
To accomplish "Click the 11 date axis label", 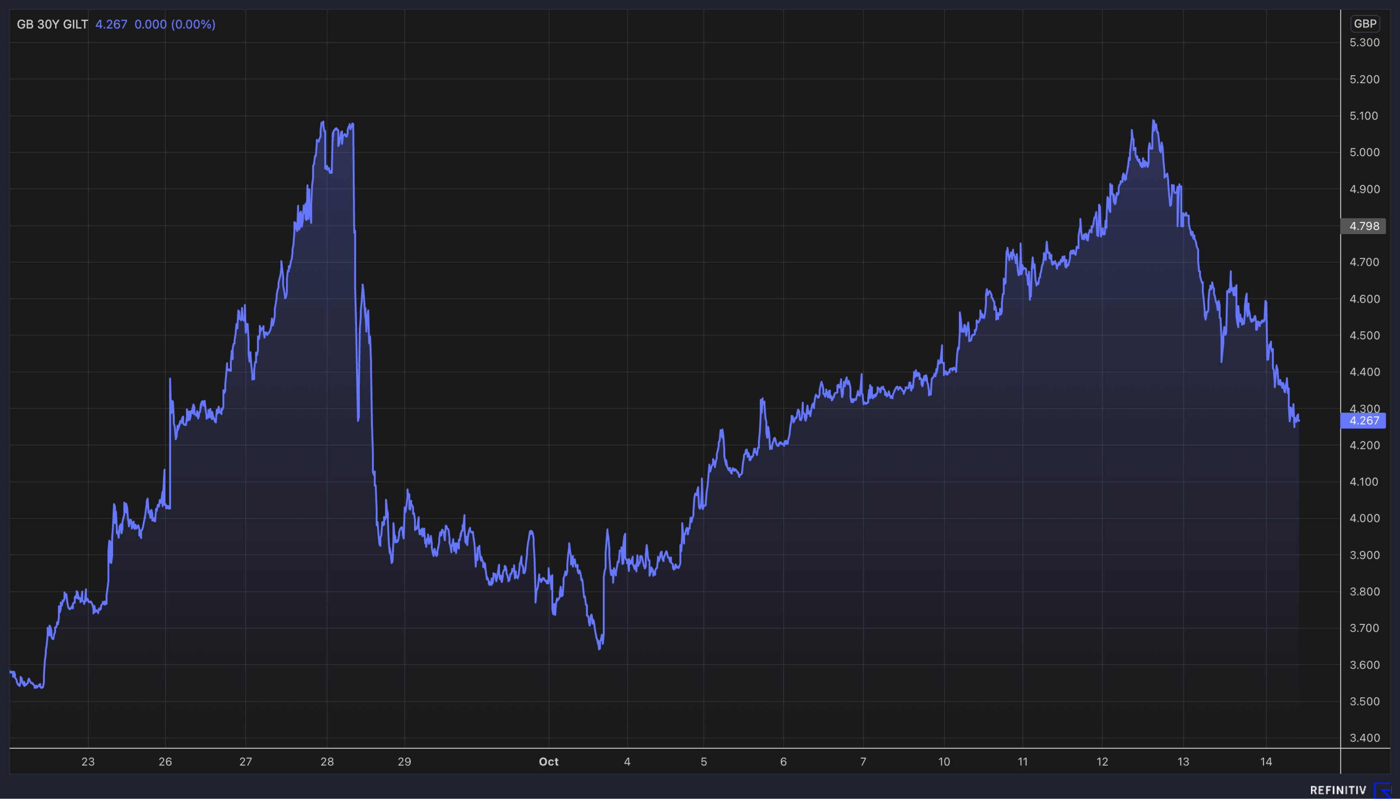I will (1022, 762).
